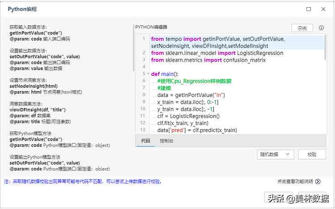Screen dimensions: 335x209
Task: Click line number 8 in the gutter
Action: (144, 95)
